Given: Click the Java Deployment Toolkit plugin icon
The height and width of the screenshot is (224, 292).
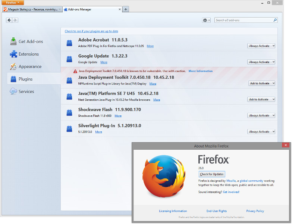Looking at the screenshot, I should [x=69, y=81].
